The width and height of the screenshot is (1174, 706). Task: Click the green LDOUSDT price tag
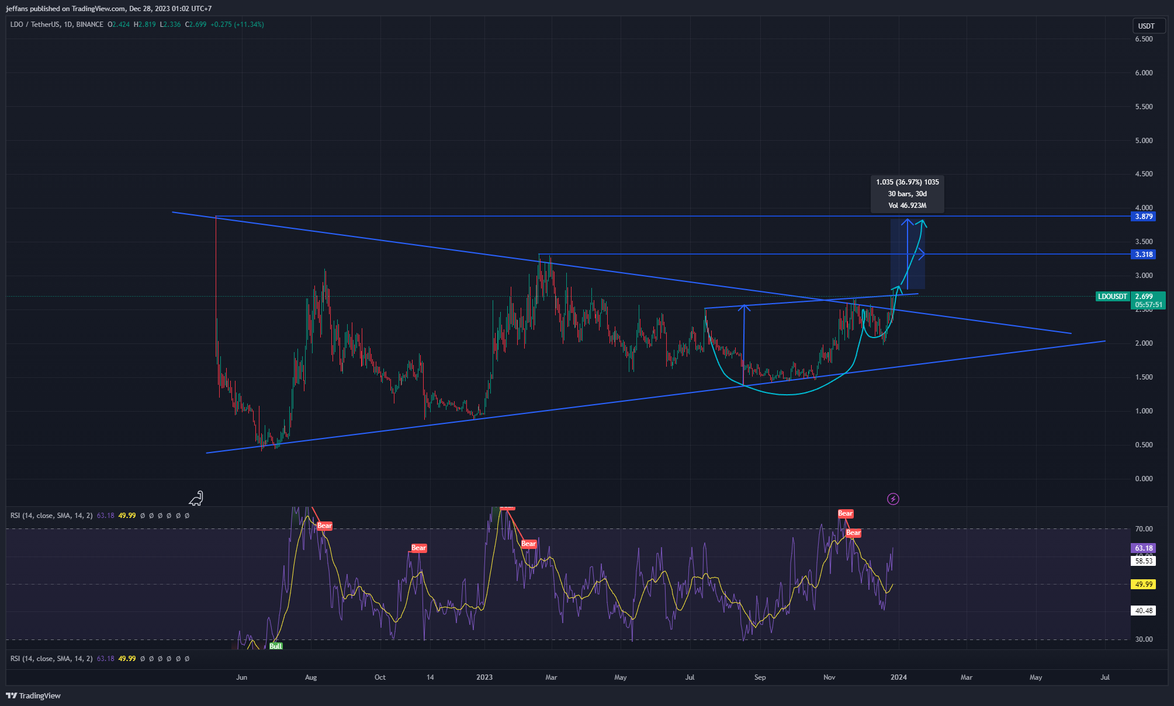tap(1113, 297)
